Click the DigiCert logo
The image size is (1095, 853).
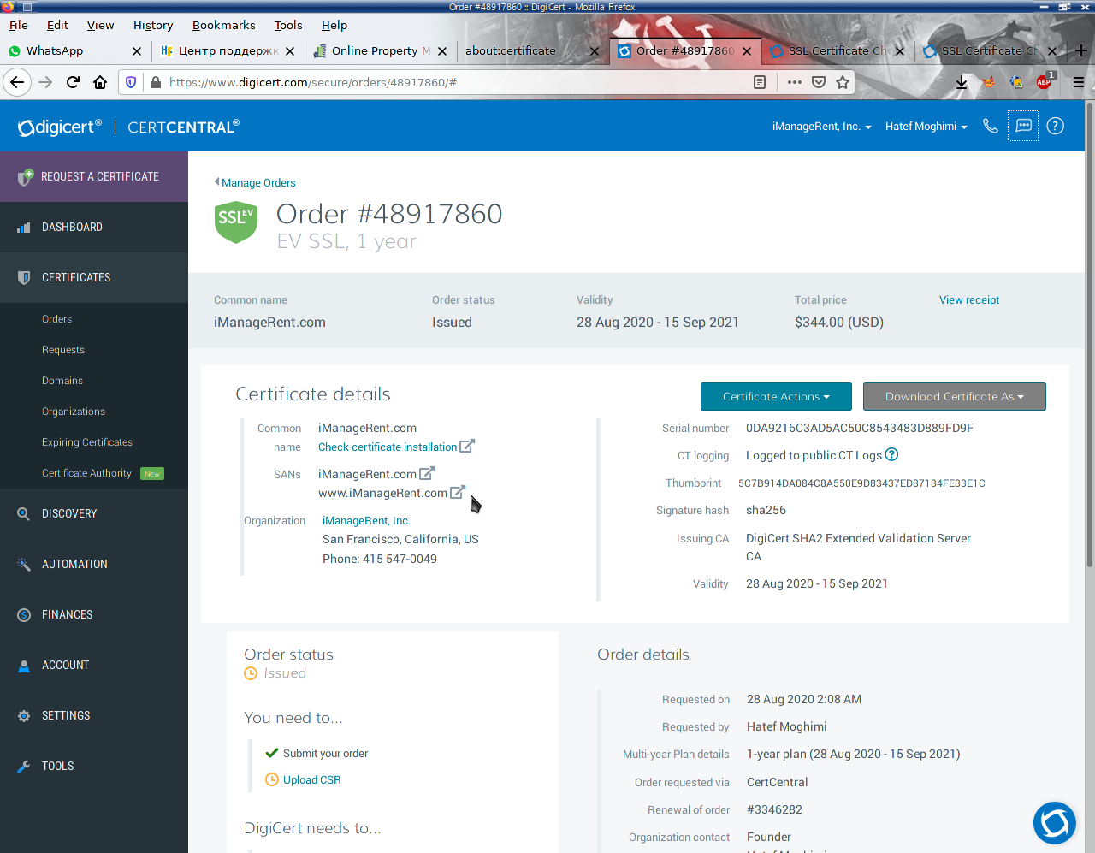pyautogui.click(x=60, y=127)
